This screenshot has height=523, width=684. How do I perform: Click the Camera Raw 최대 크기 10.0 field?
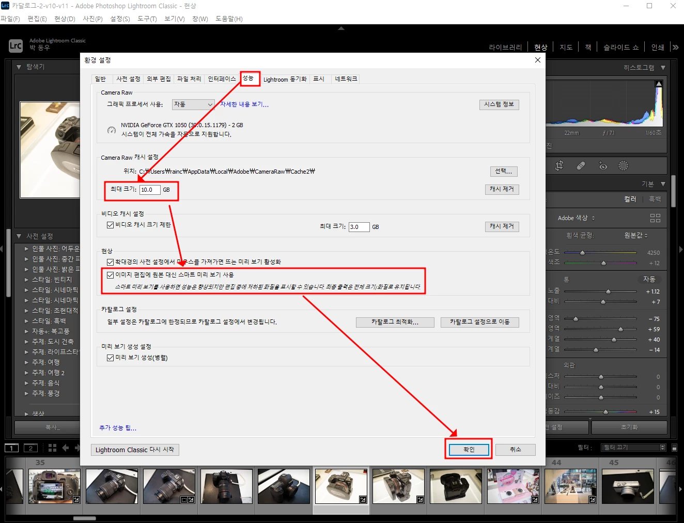[x=150, y=190]
